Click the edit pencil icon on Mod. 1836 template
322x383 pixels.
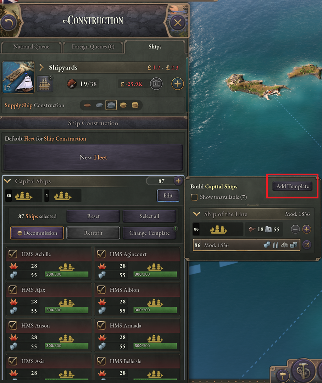coord(307,245)
